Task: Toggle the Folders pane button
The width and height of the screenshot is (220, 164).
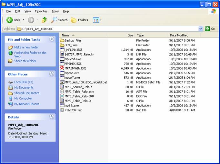Action: point(79,20)
